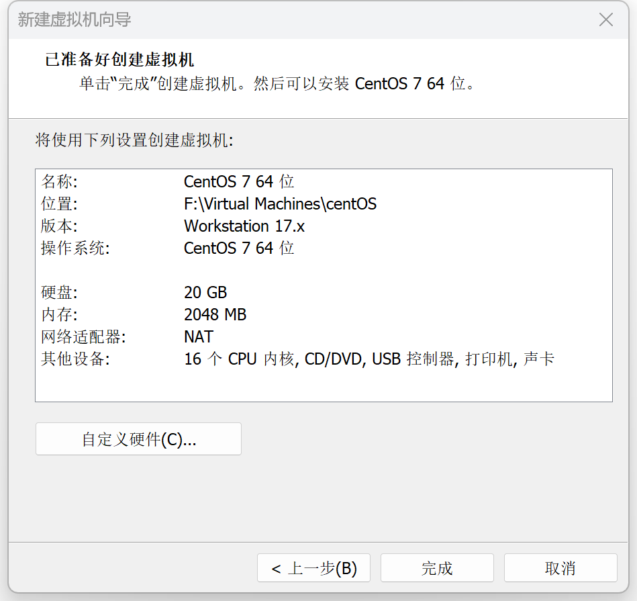Click the 操作系统 value CentOS 7 64 位
This screenshot has height=601, width=637.
(x=239, y=248)
